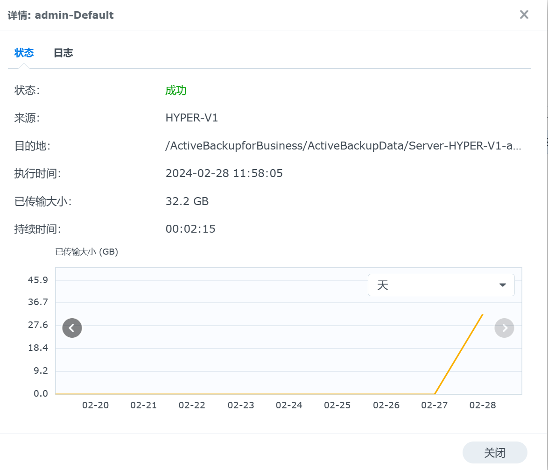
Task: Click the 02-28 date label on chart
Action: pyautogui.click(x=482, y=406)
